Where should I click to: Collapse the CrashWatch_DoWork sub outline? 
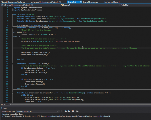click(x=13, y=93)
